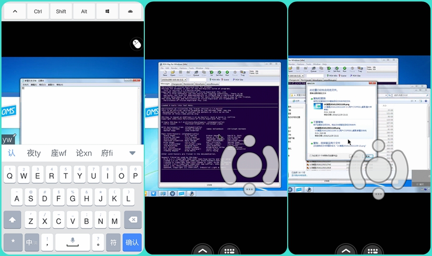Image resolution: width=432 pixels, height=256 pixels.
Task: Tap the three-dots button below the POV-Ray window
Action: tap(250, 190)
